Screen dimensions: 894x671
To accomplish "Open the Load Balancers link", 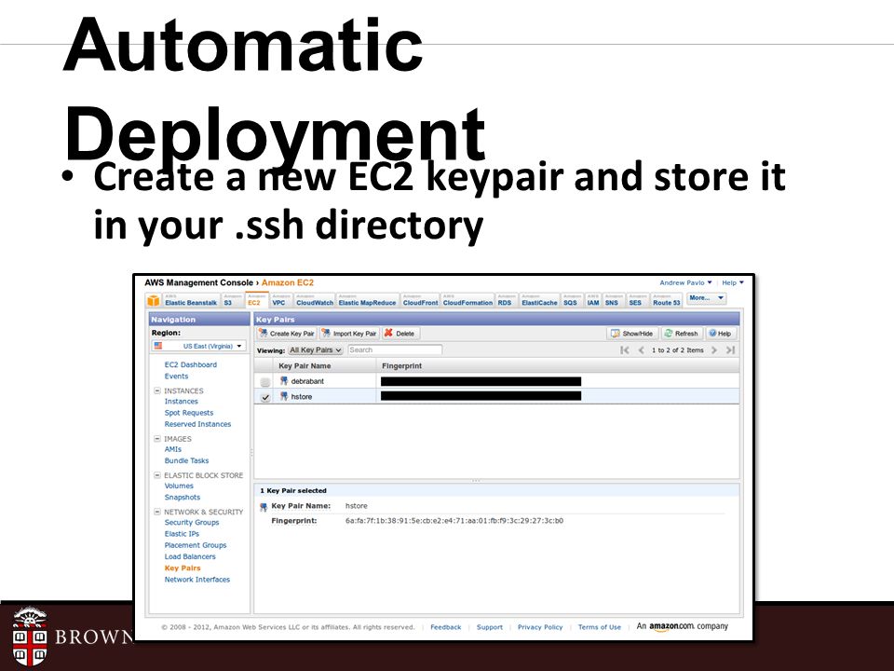I will [190, 556].
